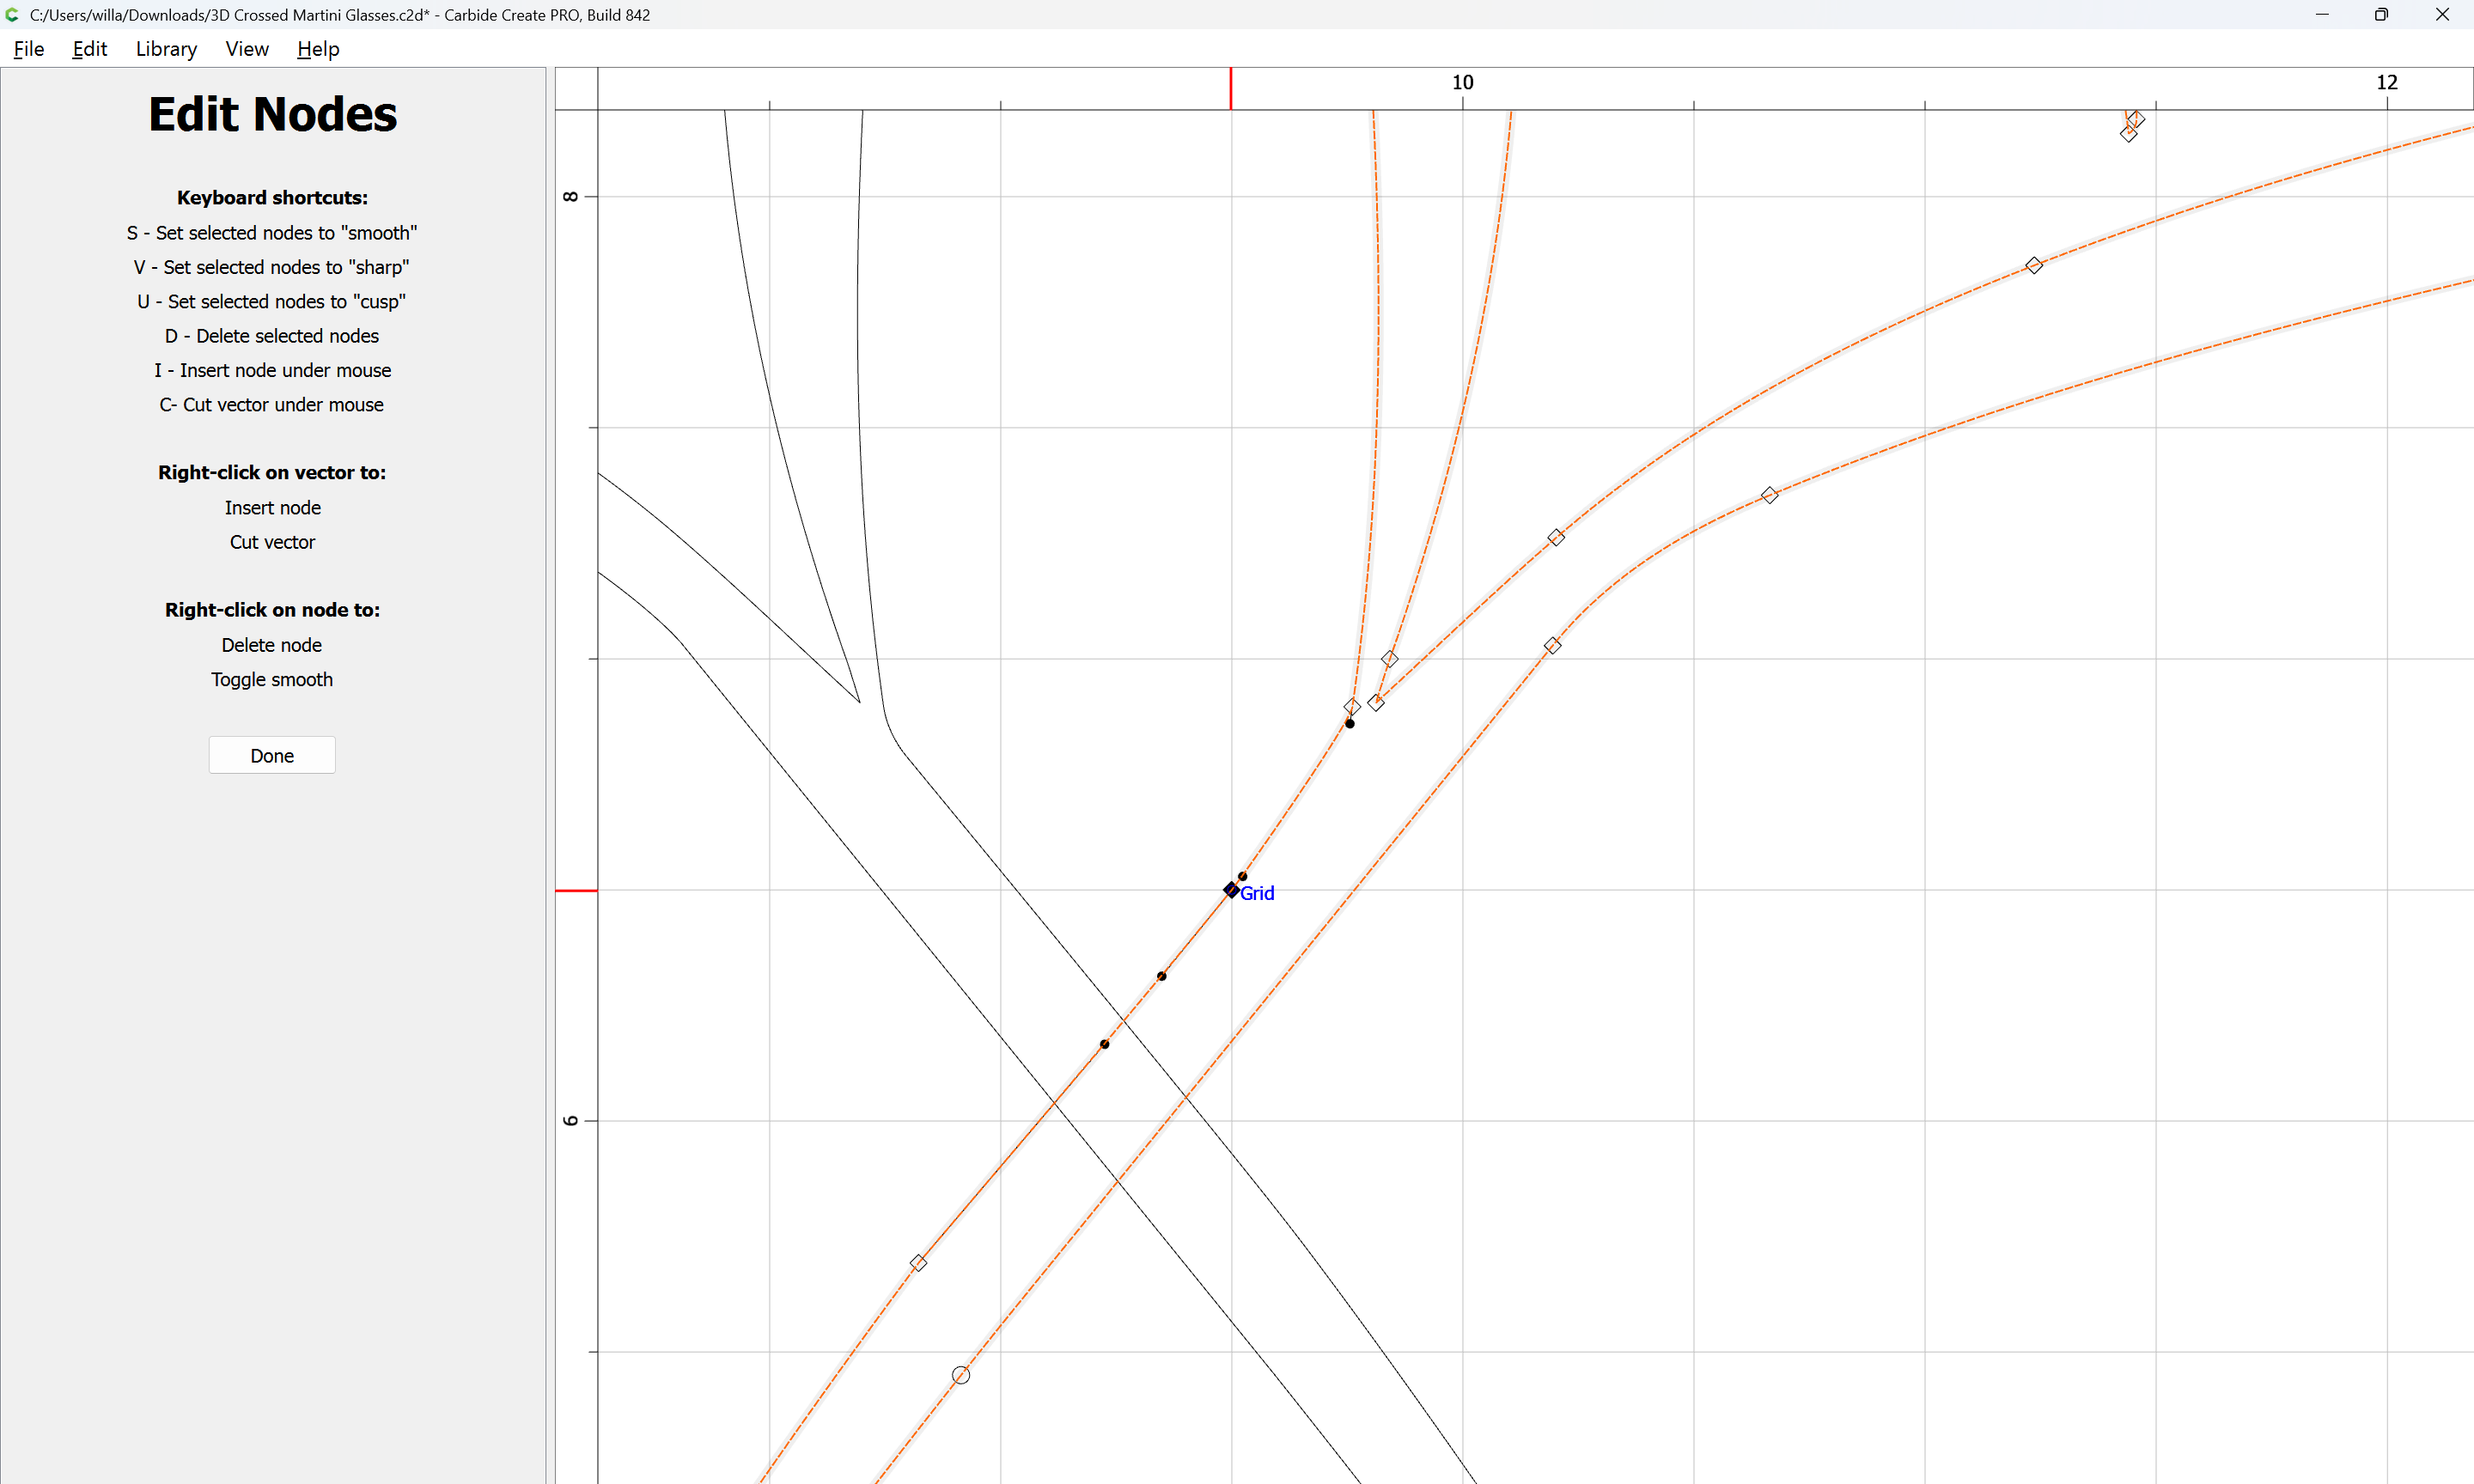Restore down the application window
The image size is (2474, 1484).
(2381, 15)
